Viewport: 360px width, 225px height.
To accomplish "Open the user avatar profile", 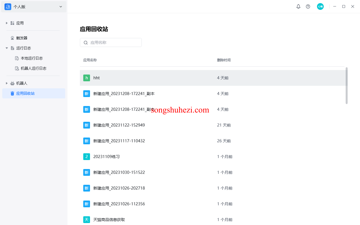I will click(320, 6).
